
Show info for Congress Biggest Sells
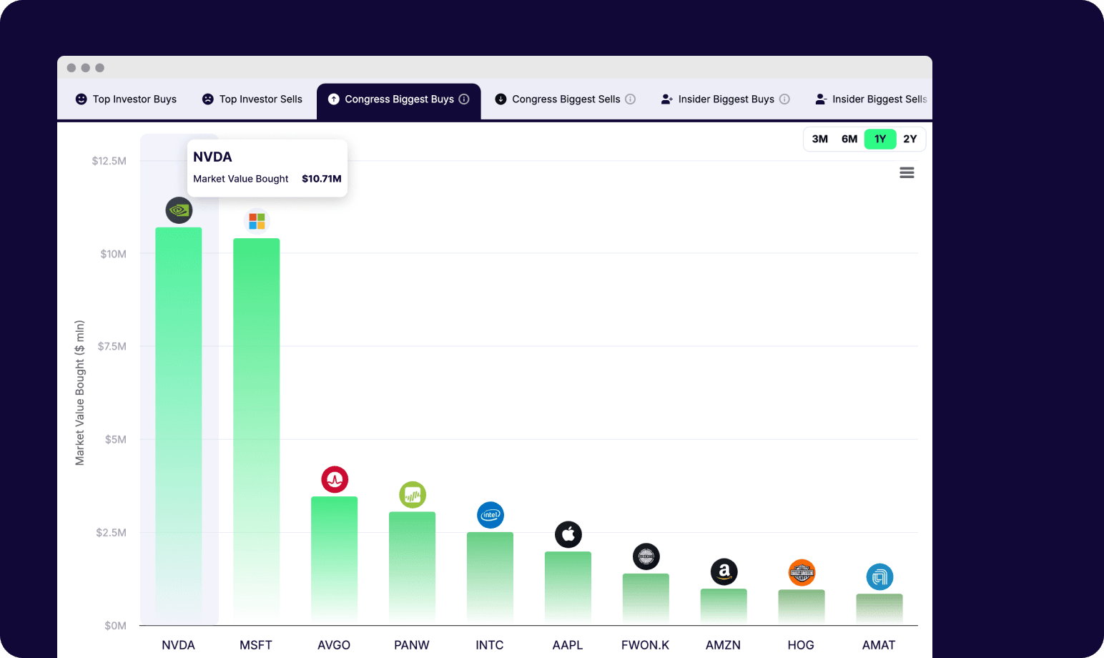coord(631,99)
